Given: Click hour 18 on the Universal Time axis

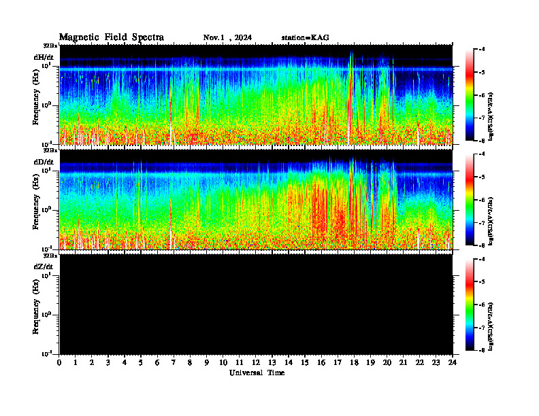Looking at the screenshot, I should [354, 363].
